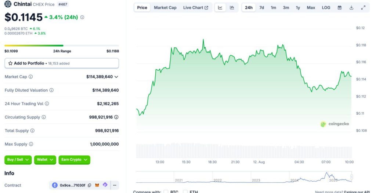This screenshot has height=193, width=376.
Task: Click the info icon beside Market Cap
Action: 31,77
